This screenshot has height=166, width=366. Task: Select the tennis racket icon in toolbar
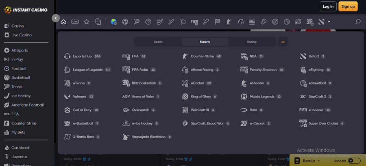pyautogui.click(x=137, y=22)
